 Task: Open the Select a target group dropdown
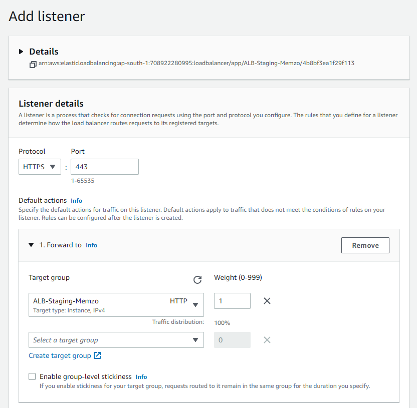(x=116, y=340)
